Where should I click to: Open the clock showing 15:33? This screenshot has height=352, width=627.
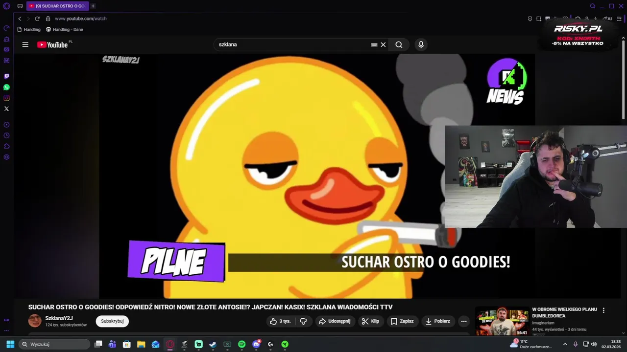tap(611, 344)
